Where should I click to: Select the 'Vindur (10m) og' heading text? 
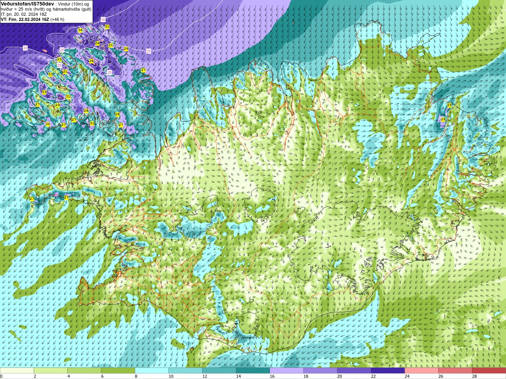[x=74, y=4]
